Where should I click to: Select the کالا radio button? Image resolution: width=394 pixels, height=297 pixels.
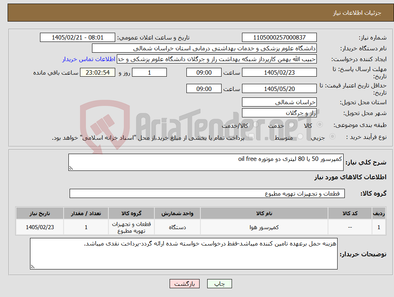[320, 125]
